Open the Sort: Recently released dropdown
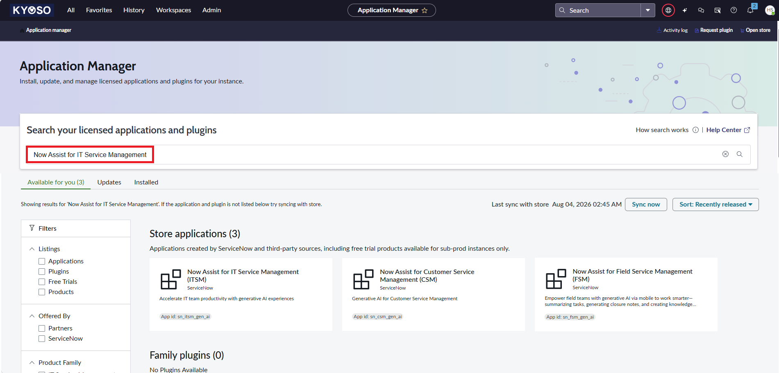 715,204
